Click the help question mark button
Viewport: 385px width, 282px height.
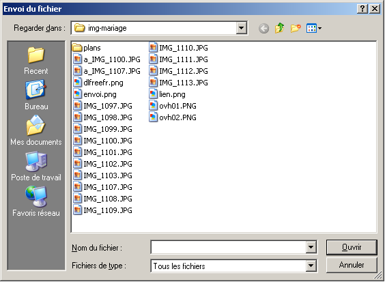(362, 9)
